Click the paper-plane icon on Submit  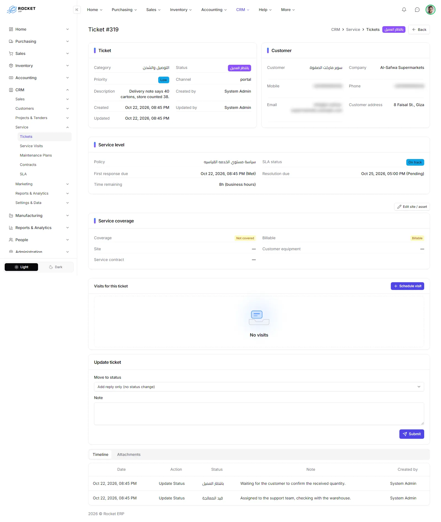point(405,434)
